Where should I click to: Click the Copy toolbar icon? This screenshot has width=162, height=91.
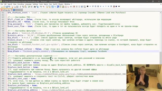(x=23, y=7)
